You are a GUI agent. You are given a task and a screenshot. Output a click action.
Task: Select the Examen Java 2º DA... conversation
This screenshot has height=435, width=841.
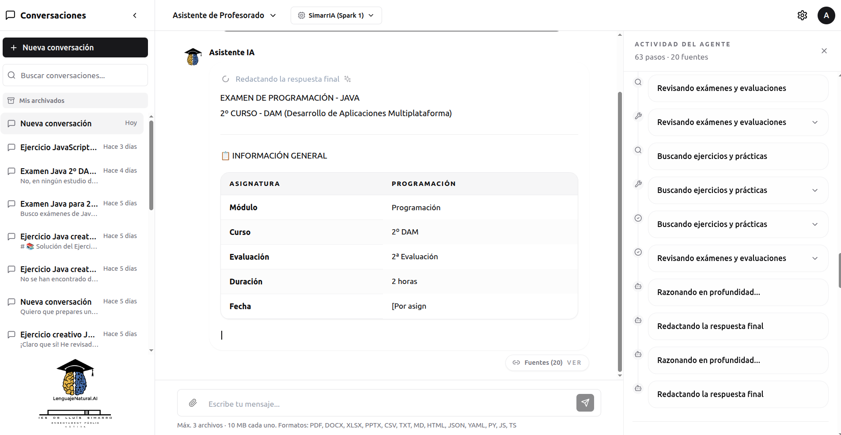72,176
